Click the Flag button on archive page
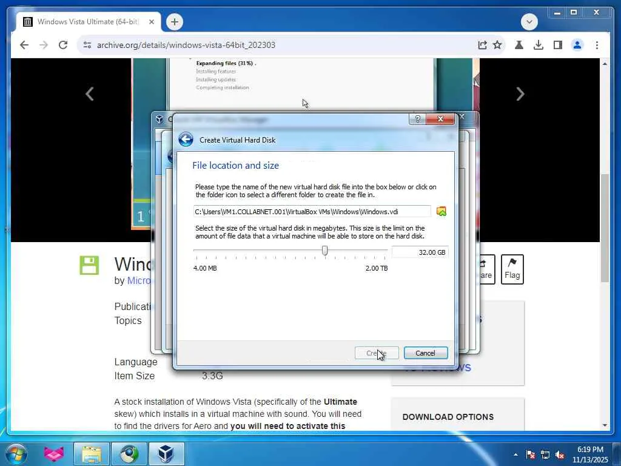Viewport: 621px width, 466px height. (512, 269)
